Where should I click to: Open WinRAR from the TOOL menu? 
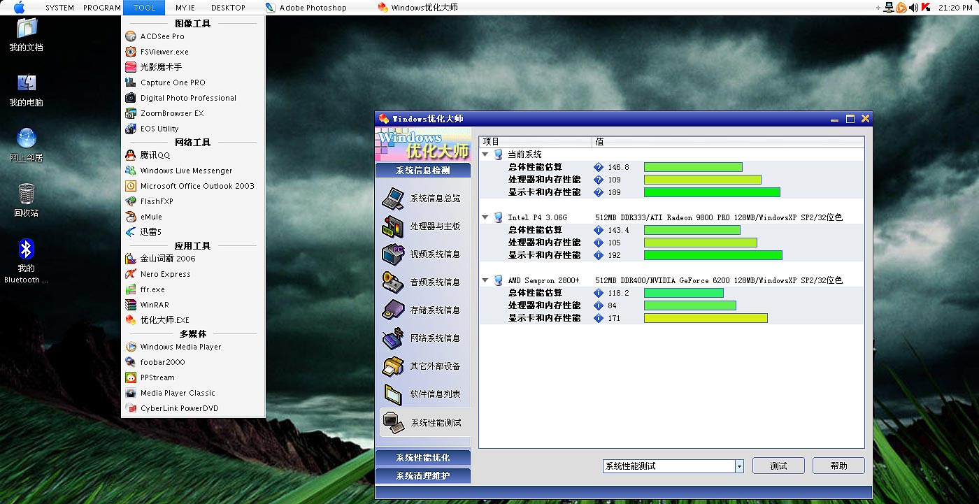[x=193, y=305]
